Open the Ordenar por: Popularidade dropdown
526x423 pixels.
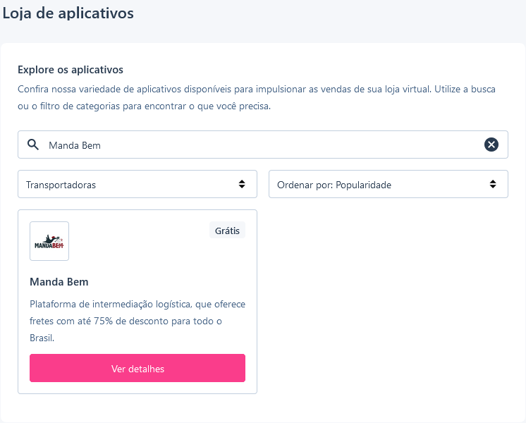click(x=389, y=184)
